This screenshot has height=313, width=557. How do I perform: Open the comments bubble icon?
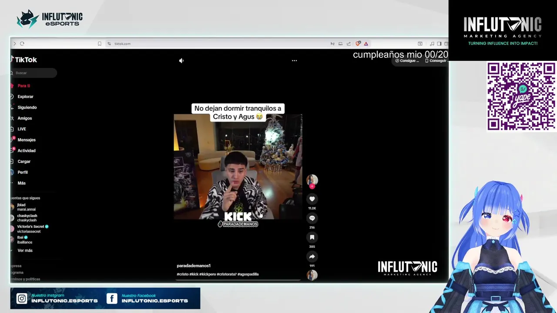(312, 218)
